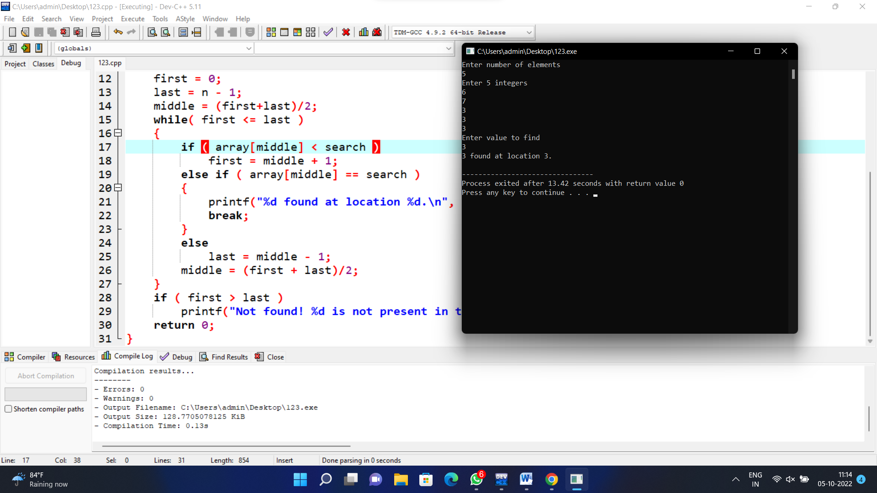877x493 pixels.
Task: Open the Execute menu
Action: (132, 19)
